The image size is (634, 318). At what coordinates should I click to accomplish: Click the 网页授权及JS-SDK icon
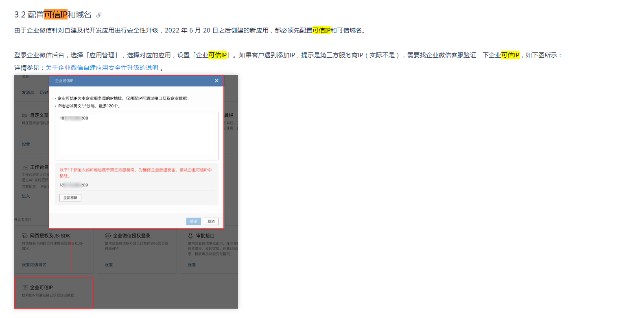(x=25, y=236)
